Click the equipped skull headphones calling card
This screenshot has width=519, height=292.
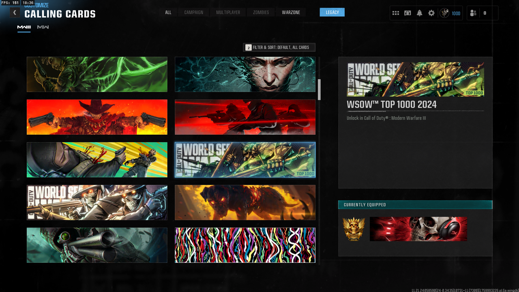[x=418, y=229]
